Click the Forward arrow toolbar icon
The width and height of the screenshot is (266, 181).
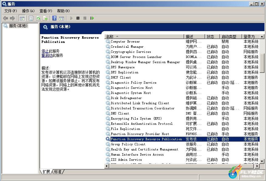pos(12,18)
